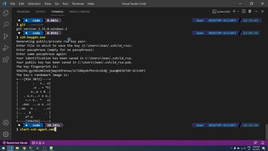The height and width of the screenshot is (151, 268).
Task: Open the Source Control view
Action: [x=5, y=36]
